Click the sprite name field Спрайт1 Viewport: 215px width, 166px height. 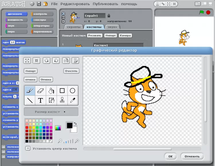[x=95, y=16]
